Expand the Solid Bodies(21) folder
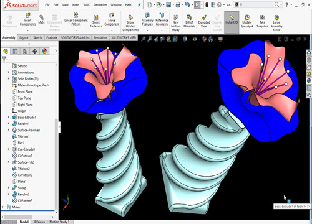Viewport: 312px width, 224px height. pyautogui.click(x=9, y=78)
